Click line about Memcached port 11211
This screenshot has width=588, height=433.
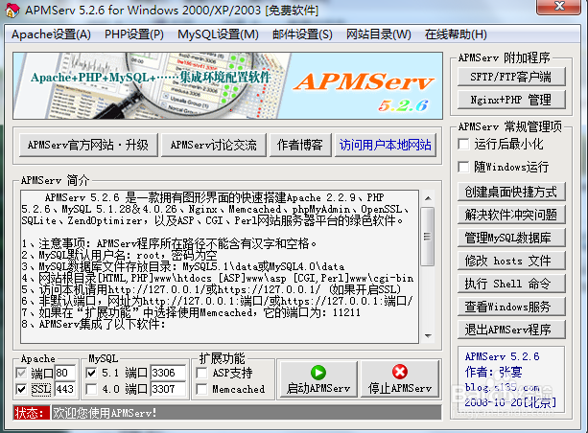click(x=191, y=312)
